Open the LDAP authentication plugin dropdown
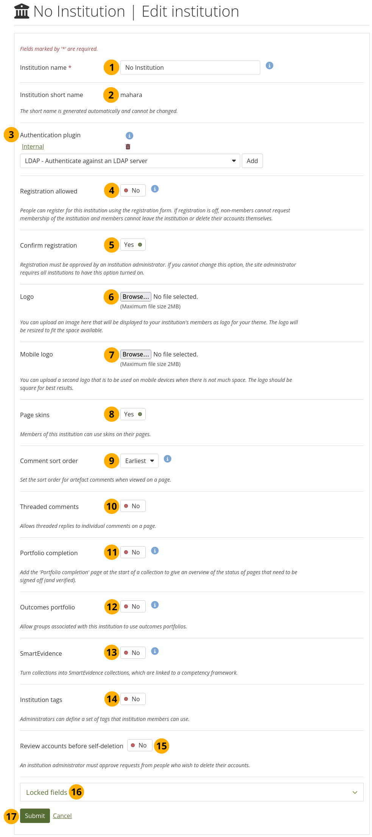The image size is (372, 837). point(130,161)
